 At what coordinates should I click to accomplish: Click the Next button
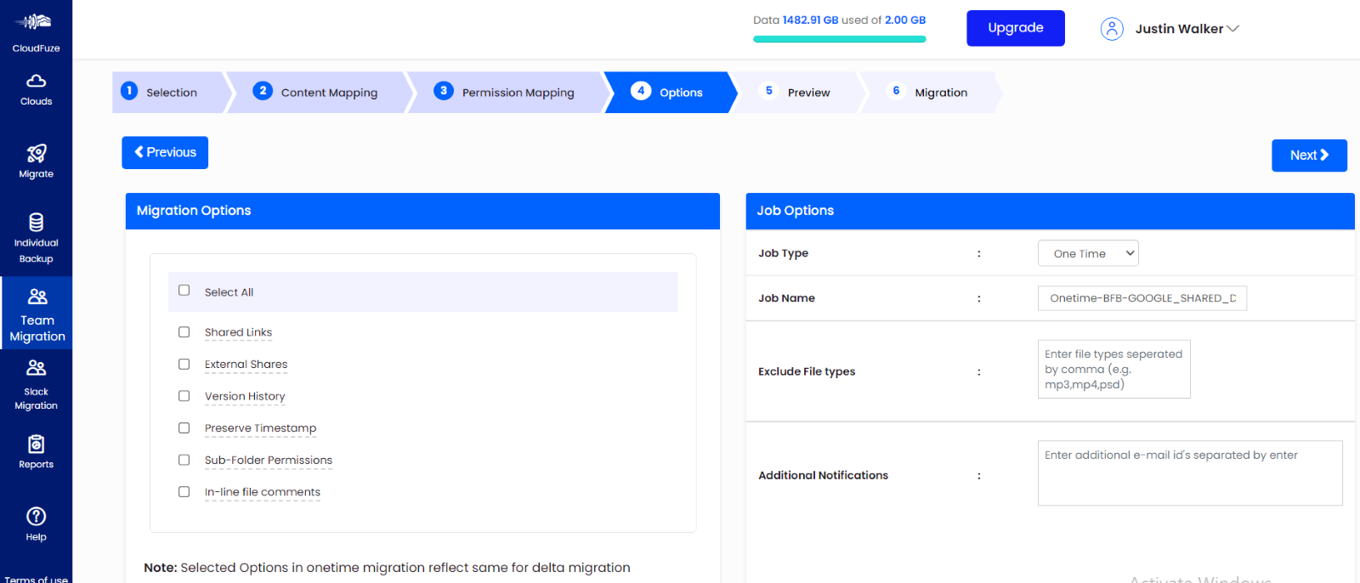[1309, 156]
